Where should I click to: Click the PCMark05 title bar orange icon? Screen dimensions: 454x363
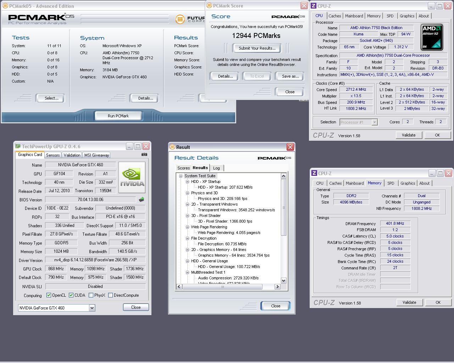pos(5,6)
